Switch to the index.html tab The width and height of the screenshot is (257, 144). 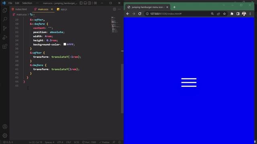[x=19, y=9]
